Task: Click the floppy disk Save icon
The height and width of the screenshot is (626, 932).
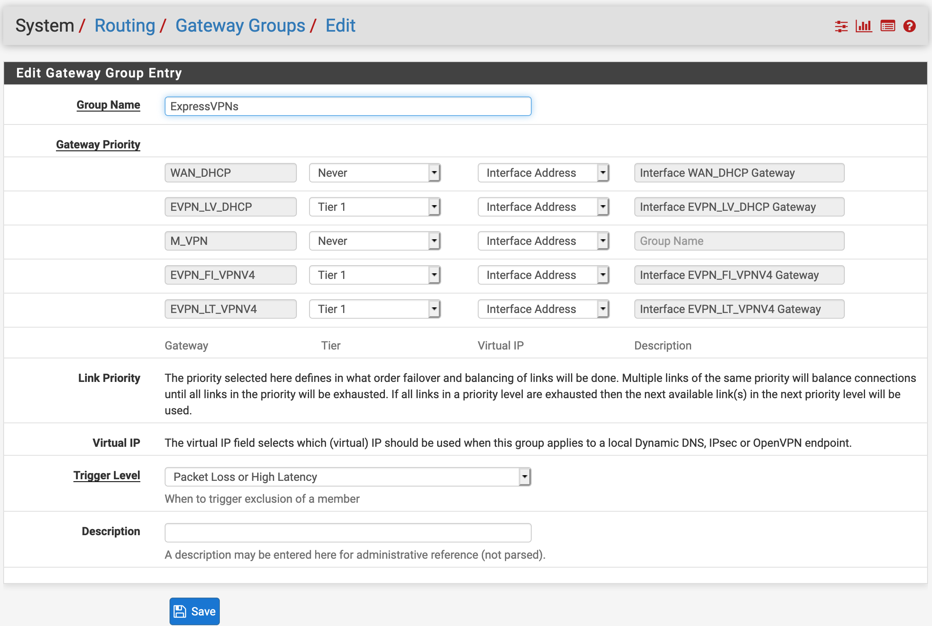Action: pyautogui.click(x=180, y=611)
